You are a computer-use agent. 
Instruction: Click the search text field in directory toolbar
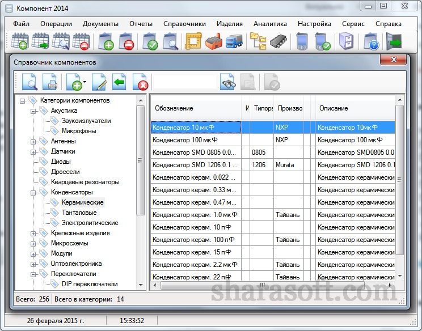pos(184,82)
